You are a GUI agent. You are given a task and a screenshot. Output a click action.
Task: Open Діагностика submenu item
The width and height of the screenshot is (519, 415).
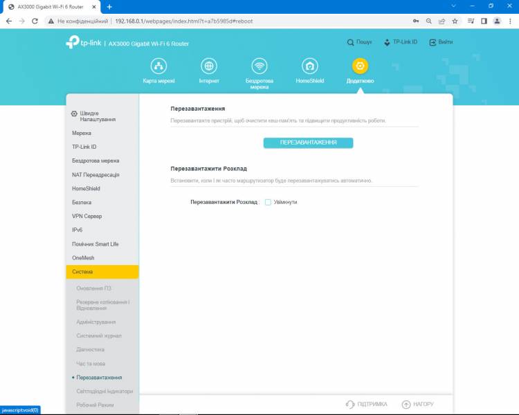(x=91, y=349)
